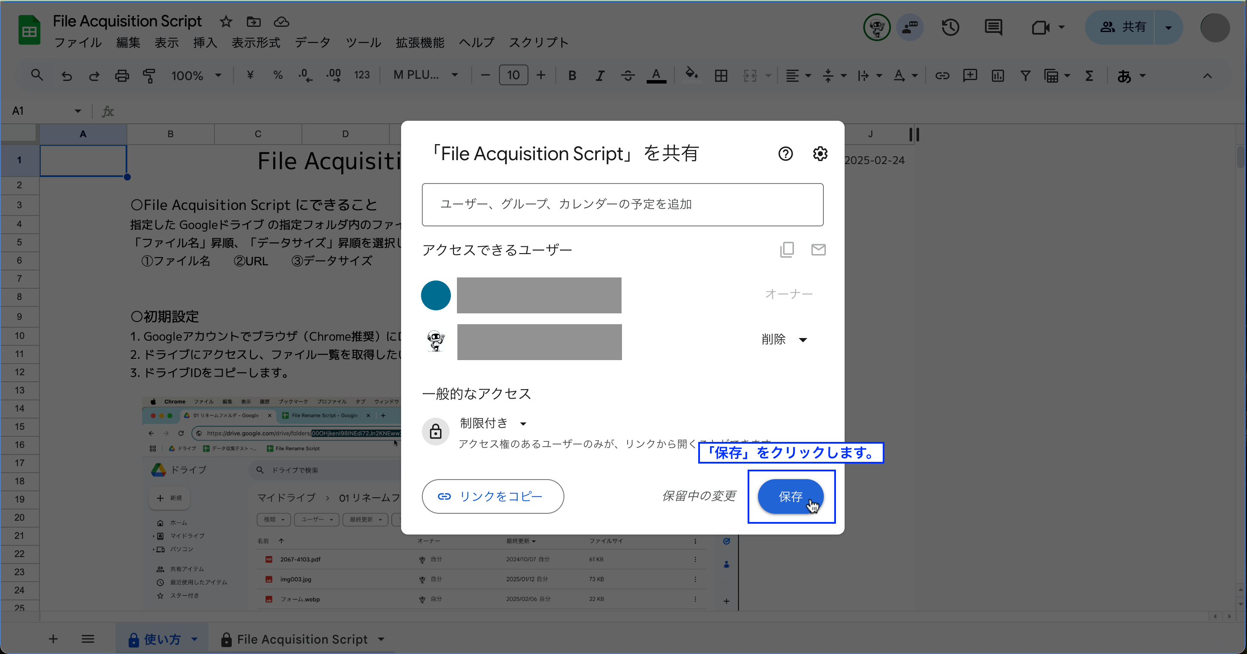Star the File Acquisition Script document
Viewport: 1247px width, 654px height.
click(x=226, y=22)
